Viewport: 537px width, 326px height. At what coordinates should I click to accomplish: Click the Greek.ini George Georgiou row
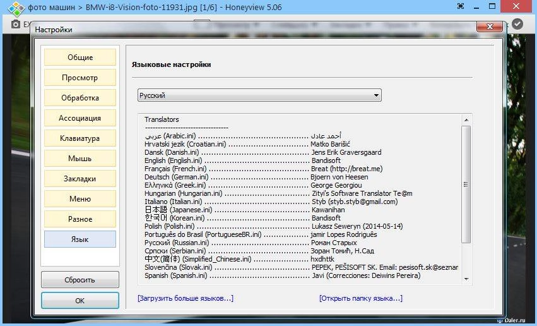click(x=253, y=185)
